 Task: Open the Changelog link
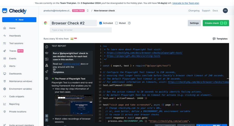[194, 11]
